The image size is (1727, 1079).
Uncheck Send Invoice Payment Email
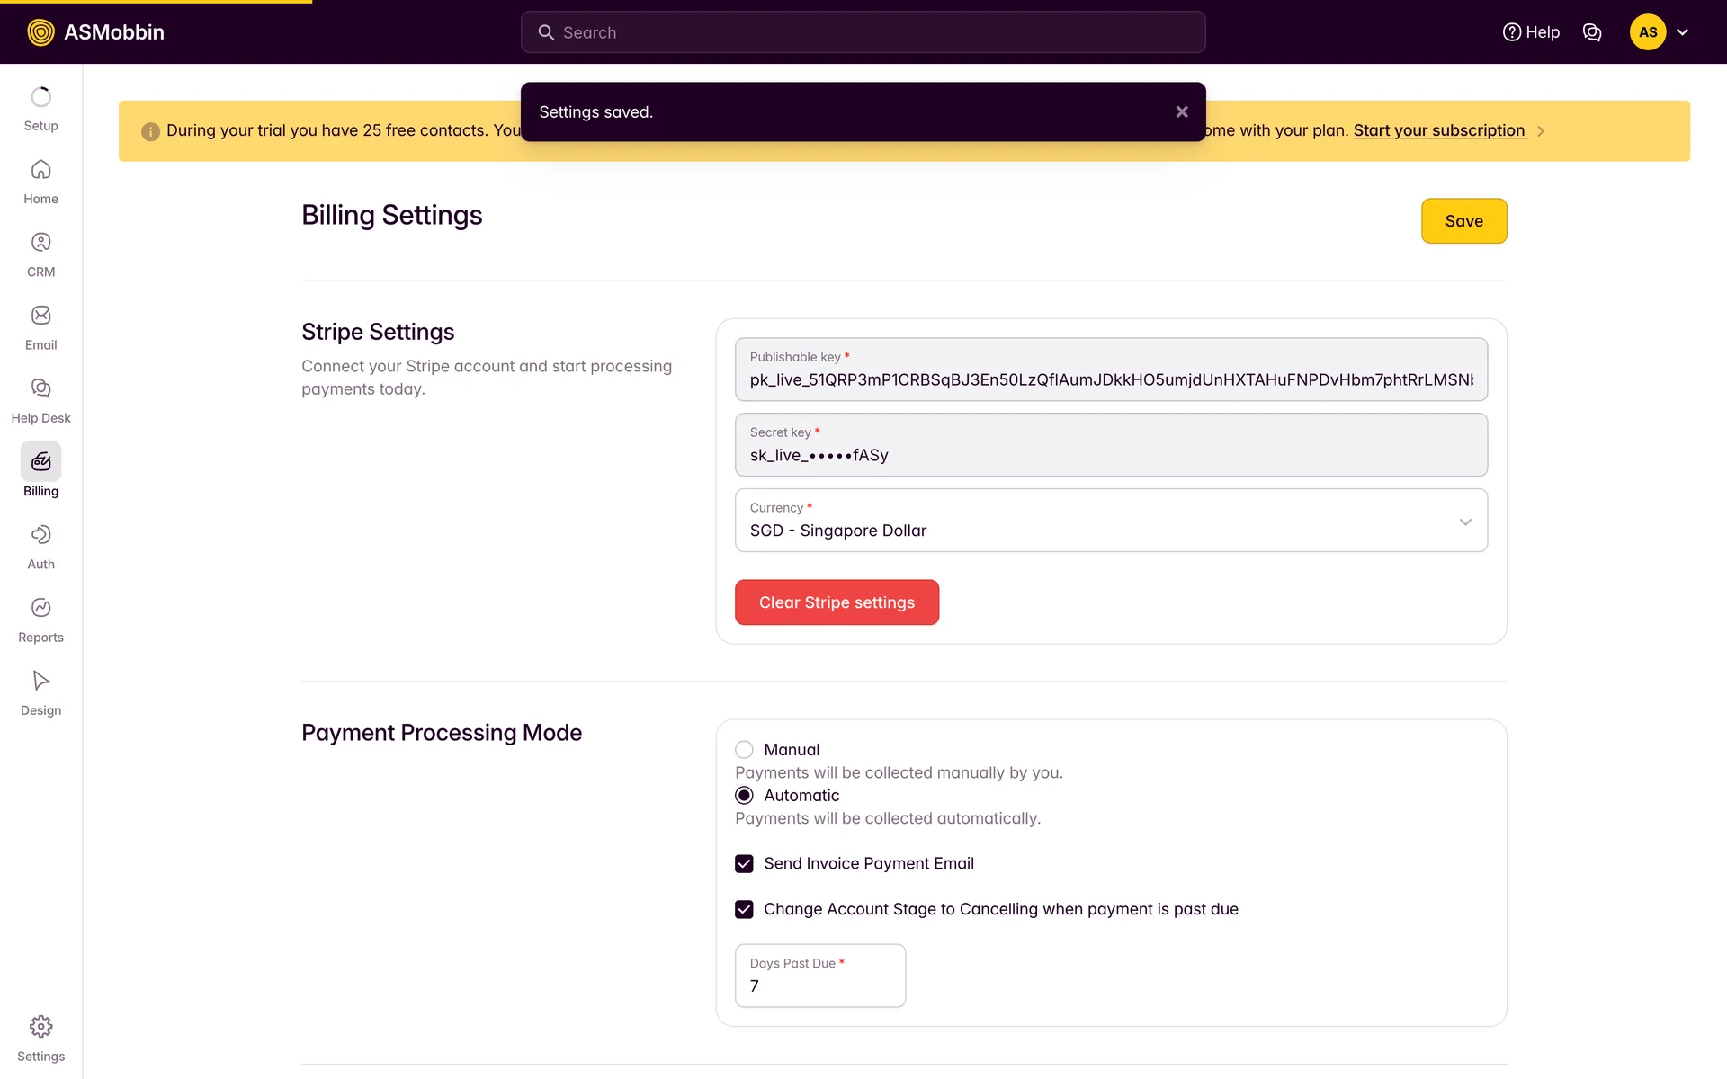744,864
